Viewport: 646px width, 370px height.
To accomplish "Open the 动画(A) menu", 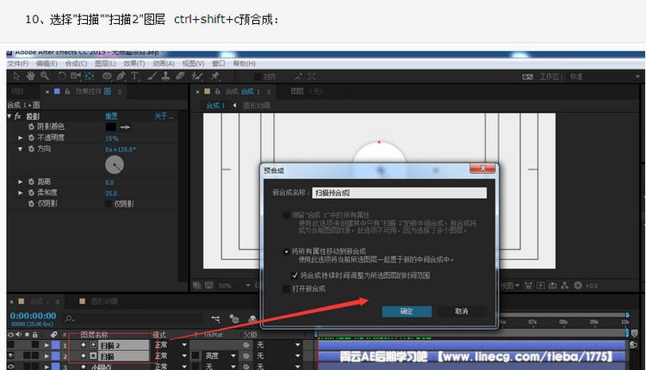I will coord(164,64).
